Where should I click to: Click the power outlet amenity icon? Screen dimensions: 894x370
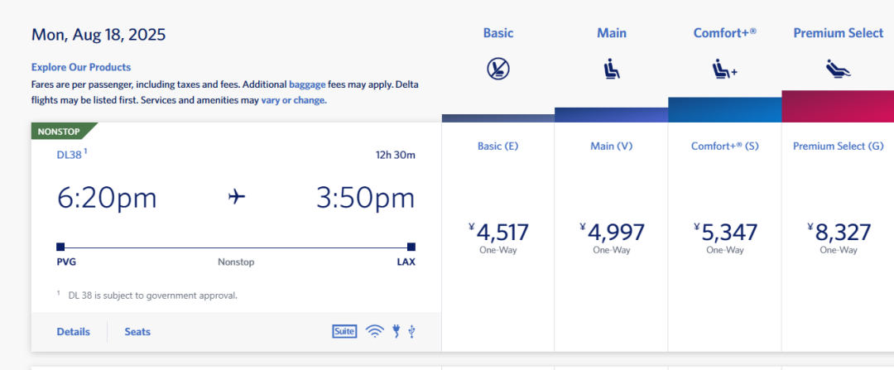397,331
